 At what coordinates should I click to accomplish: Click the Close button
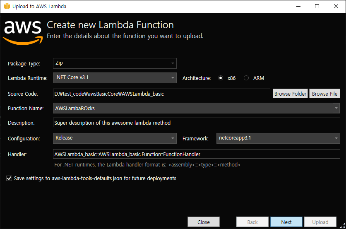click(x=204, y=222)
